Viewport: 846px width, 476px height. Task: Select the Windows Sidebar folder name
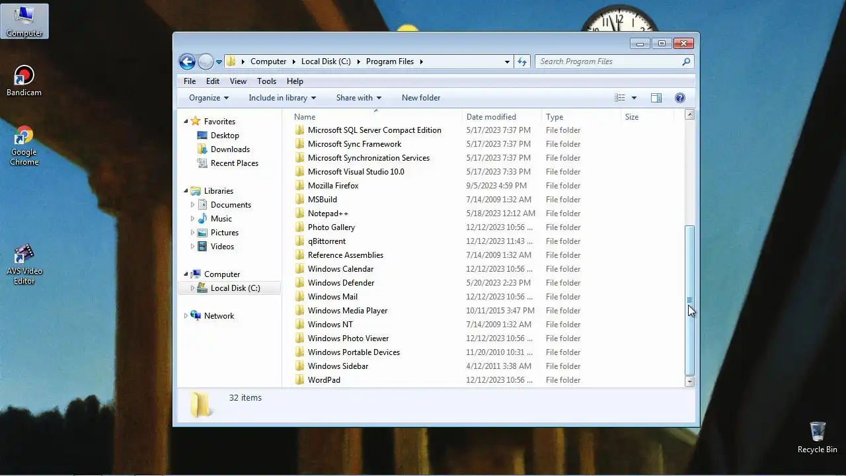(338, 366)
